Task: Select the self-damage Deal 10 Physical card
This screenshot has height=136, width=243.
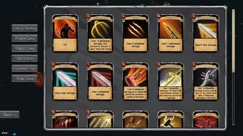Action: (206, 81)
